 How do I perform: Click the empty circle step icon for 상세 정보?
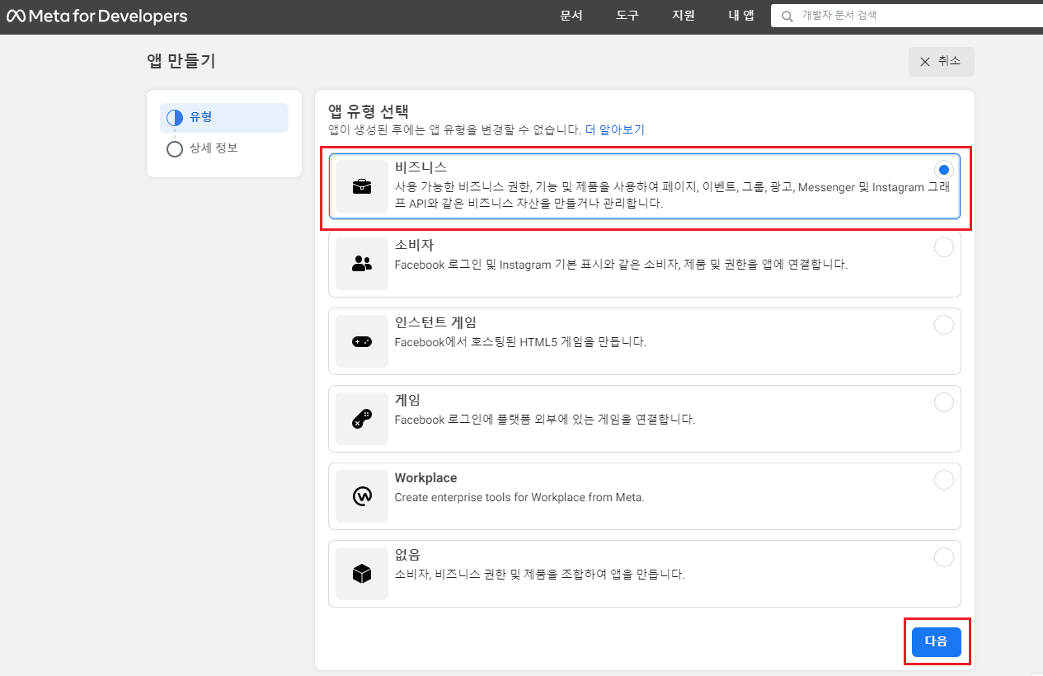click(x=175, y=149)
